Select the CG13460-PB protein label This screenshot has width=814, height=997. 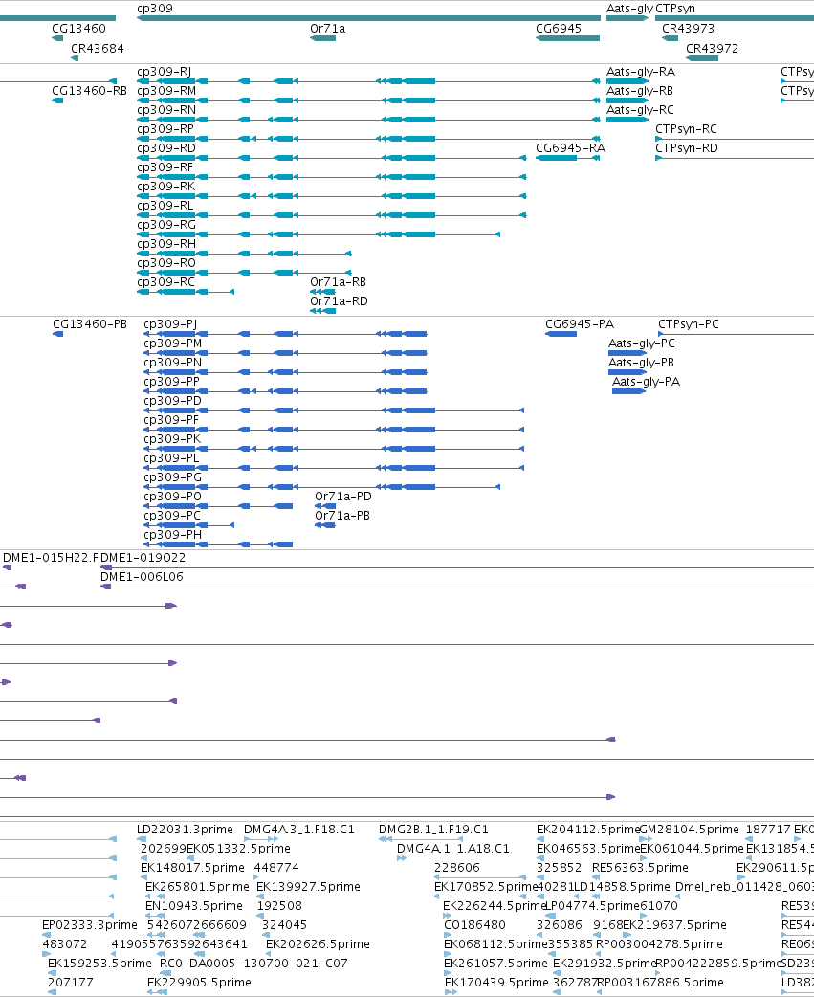coord(90,324)
